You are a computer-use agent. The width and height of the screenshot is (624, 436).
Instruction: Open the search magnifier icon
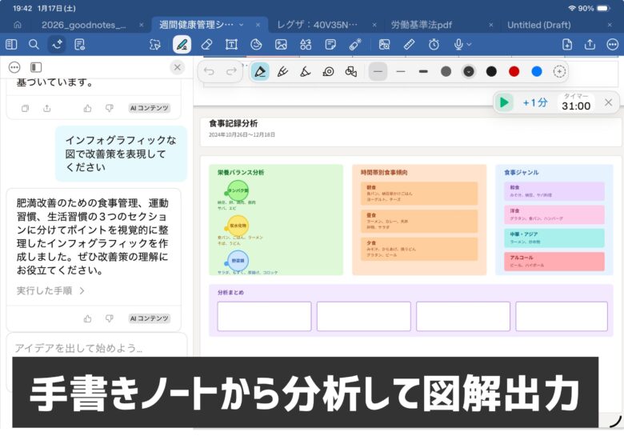34,44
